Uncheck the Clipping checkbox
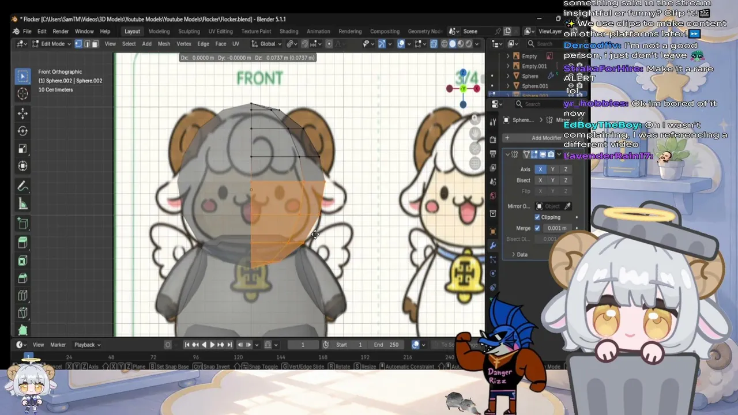The image size is (738, 415). point(537,217)
